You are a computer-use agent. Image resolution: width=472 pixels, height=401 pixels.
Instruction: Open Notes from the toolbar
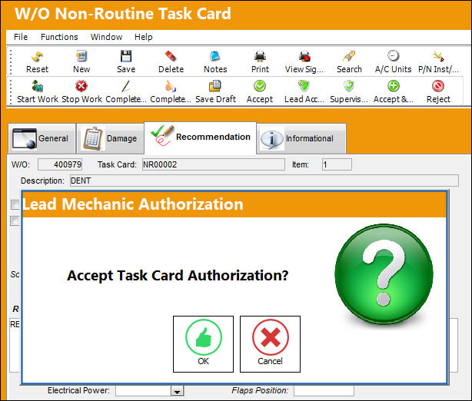(x=215, y=56)
